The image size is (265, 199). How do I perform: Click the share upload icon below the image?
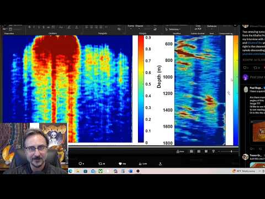(160, 164)
